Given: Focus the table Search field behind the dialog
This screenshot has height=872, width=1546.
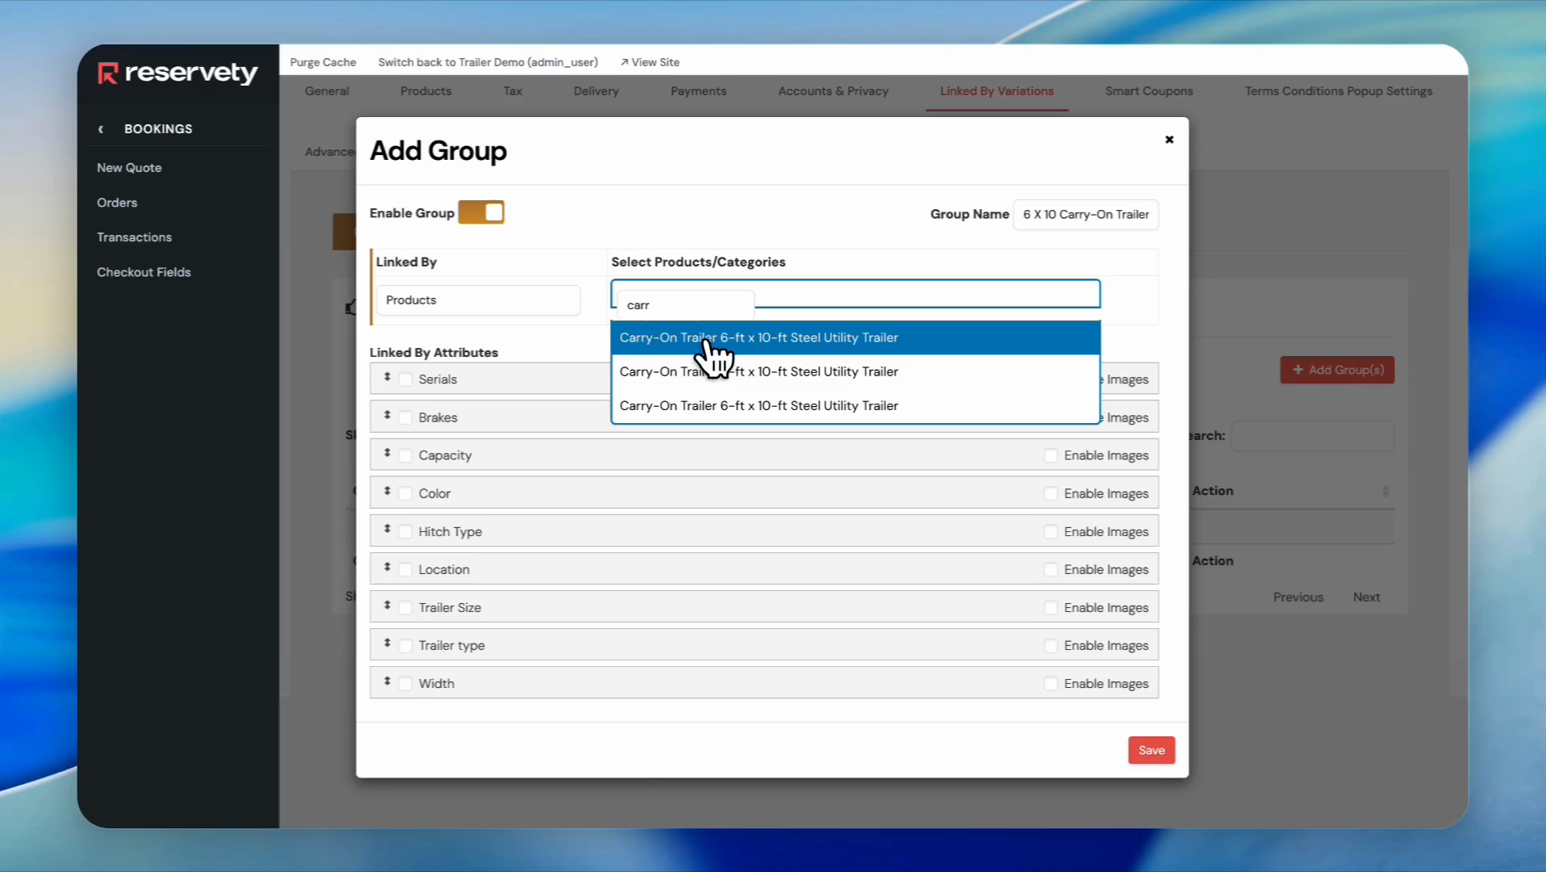Looking at the screenshot, I should click(1313, 436).
